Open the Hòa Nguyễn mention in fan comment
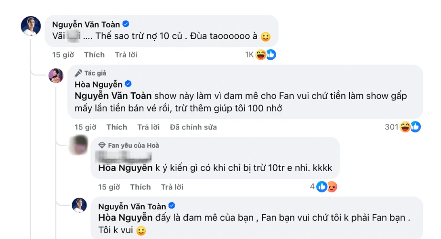 [x=125, y=168]
